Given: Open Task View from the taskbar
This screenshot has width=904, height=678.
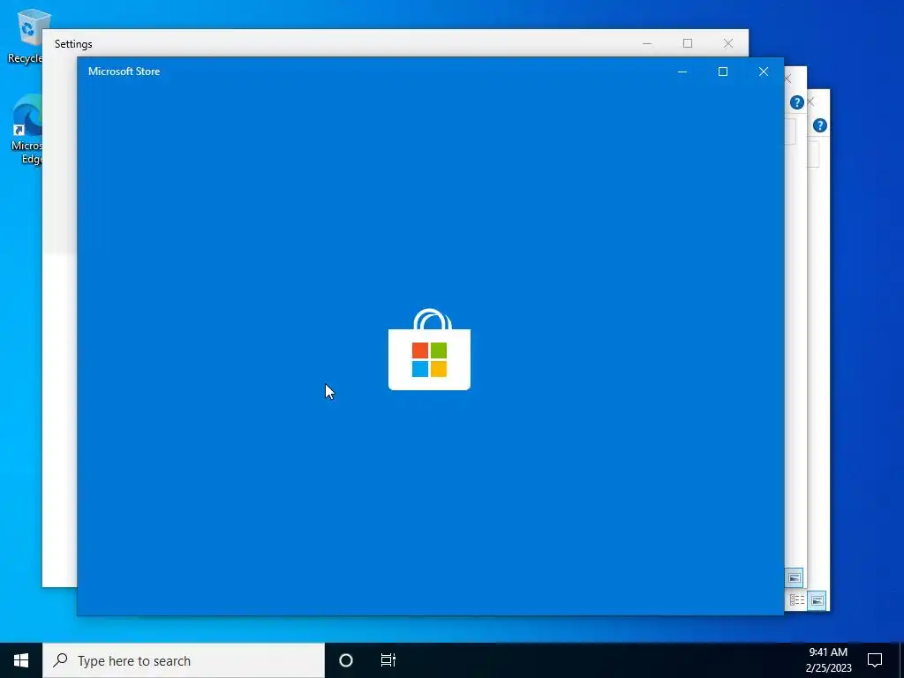Looking at the screenshot, I should tap(388, 660).
